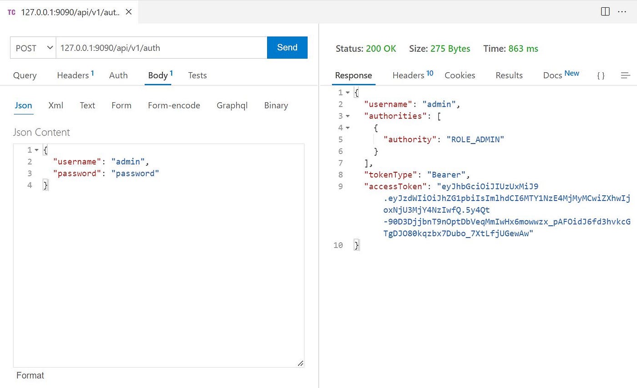Collapse line 1 fold arrow in Json Content
The image size is (637, 388).
[37, 150]
